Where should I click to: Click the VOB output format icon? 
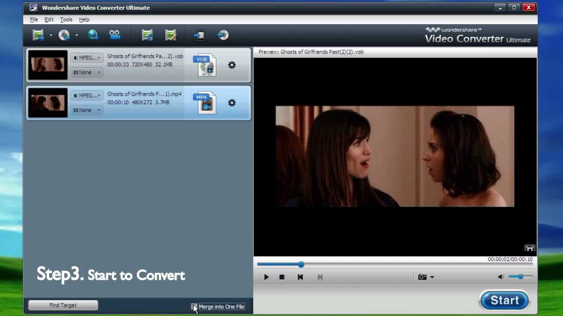205,65
